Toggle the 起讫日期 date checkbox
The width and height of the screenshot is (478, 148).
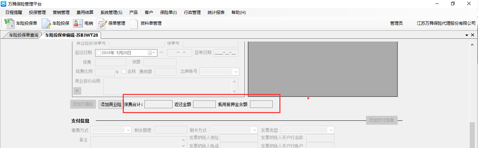point(99,53)
